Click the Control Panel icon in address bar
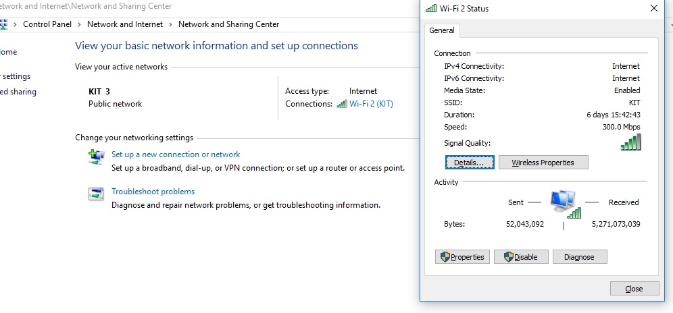This screenshot has height=313, width=673. tap(3, 24)
